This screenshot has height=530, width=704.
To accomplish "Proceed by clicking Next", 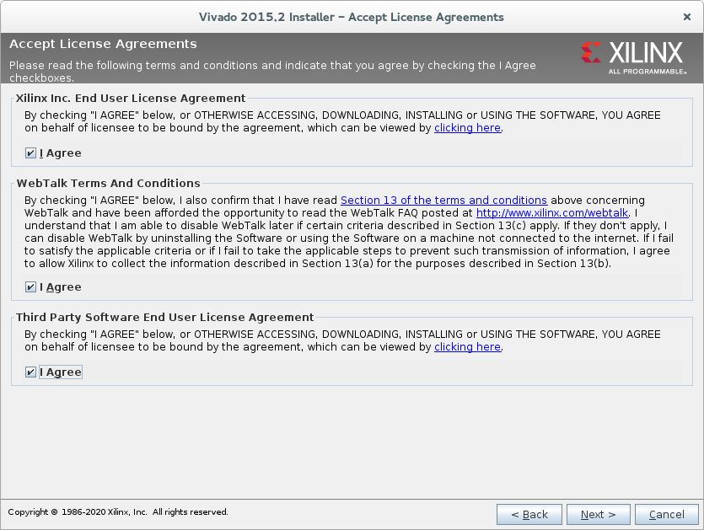I will [598, 514].
